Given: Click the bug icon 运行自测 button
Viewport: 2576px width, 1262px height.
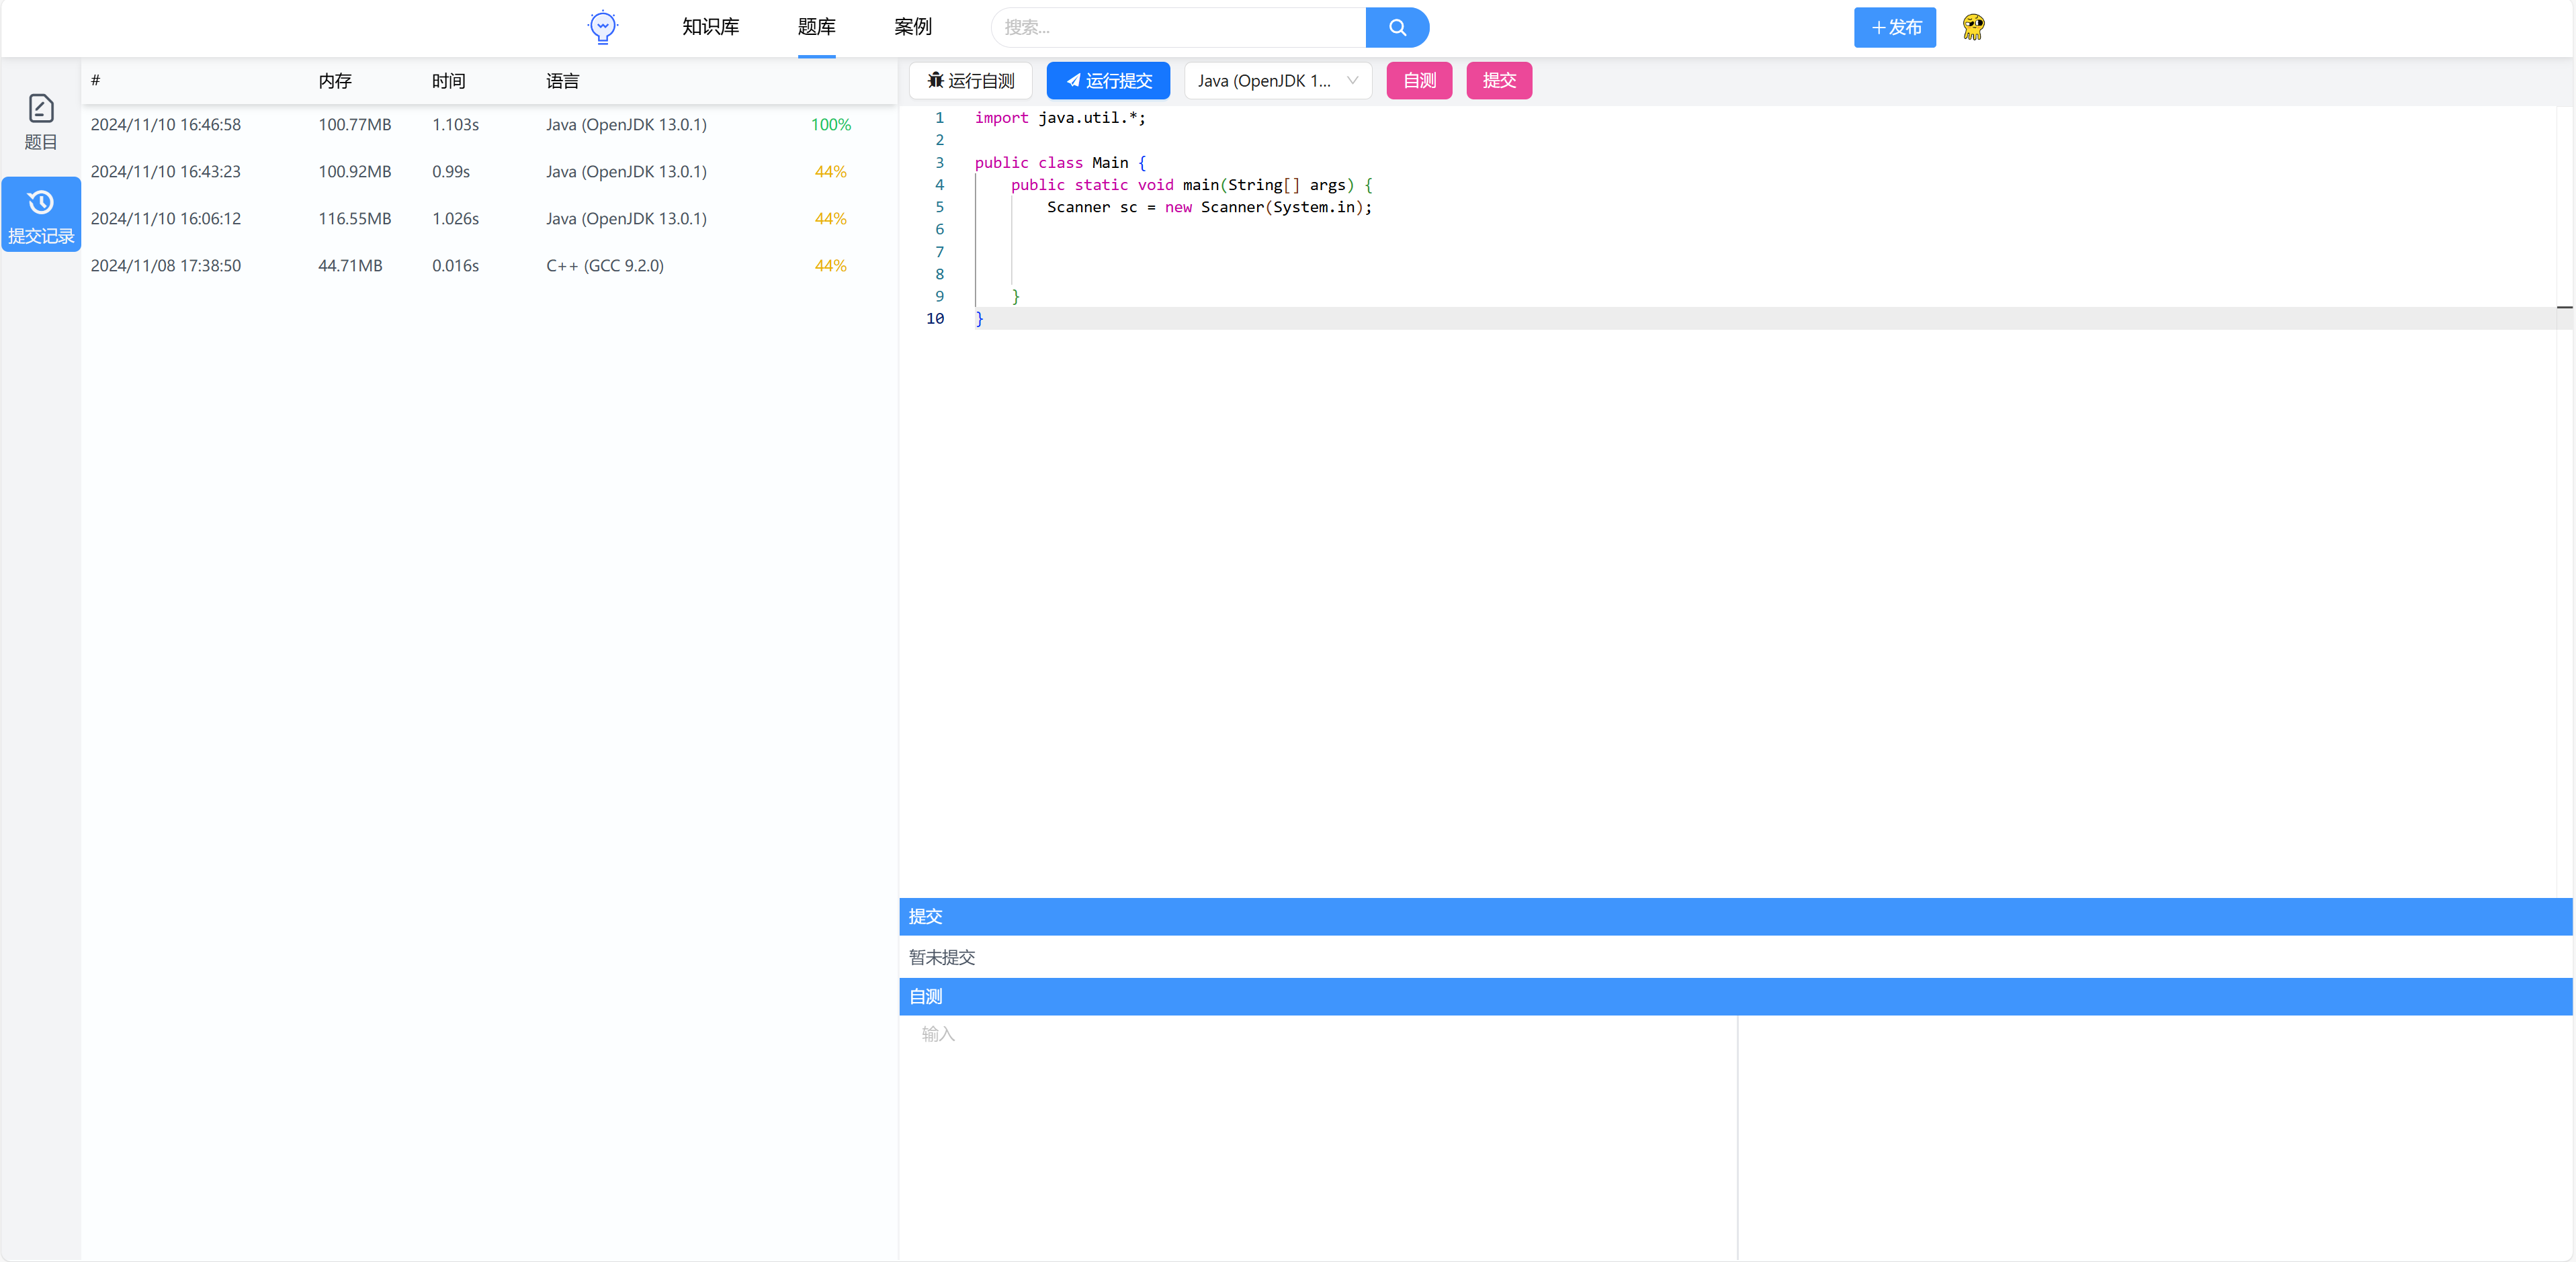Looking at the screenshot, I should 970,81.
